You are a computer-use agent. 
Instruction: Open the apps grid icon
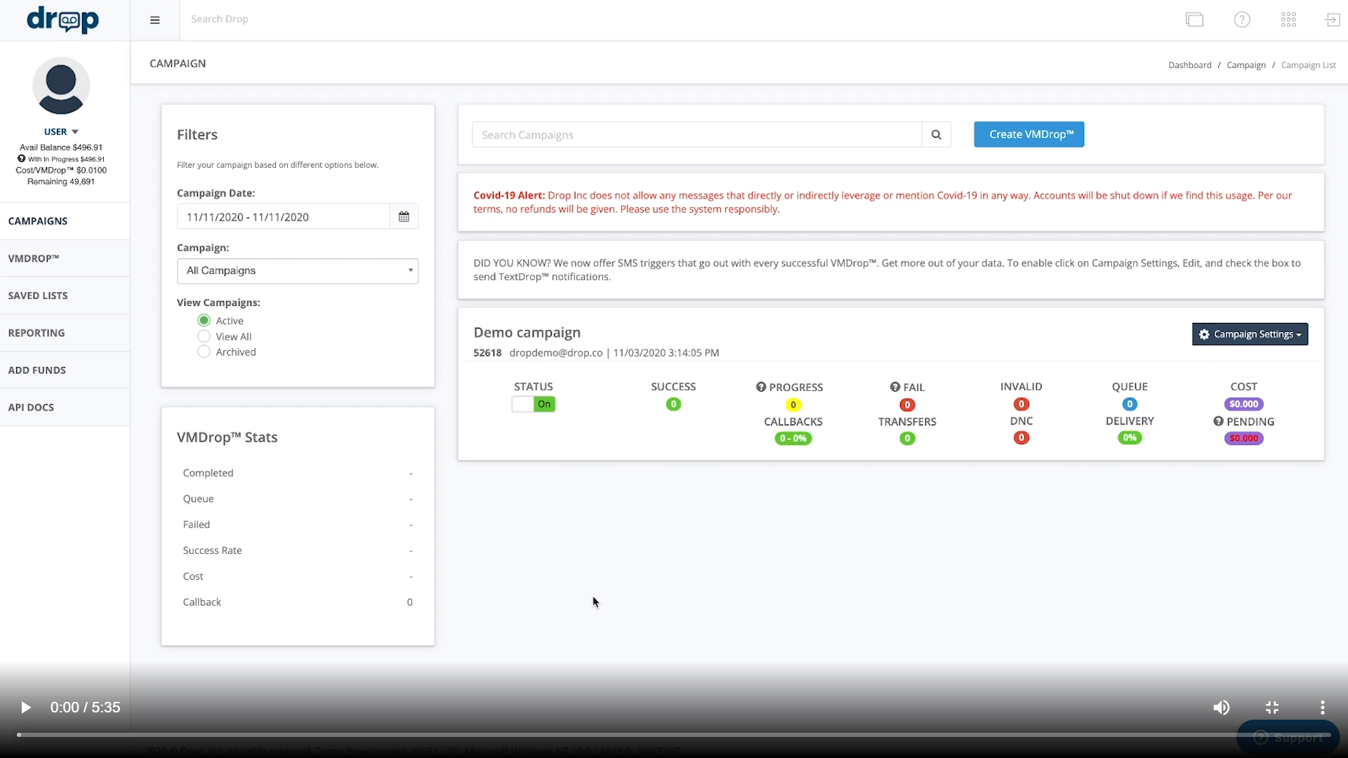pyautogui.click(x=1288, y=19)
